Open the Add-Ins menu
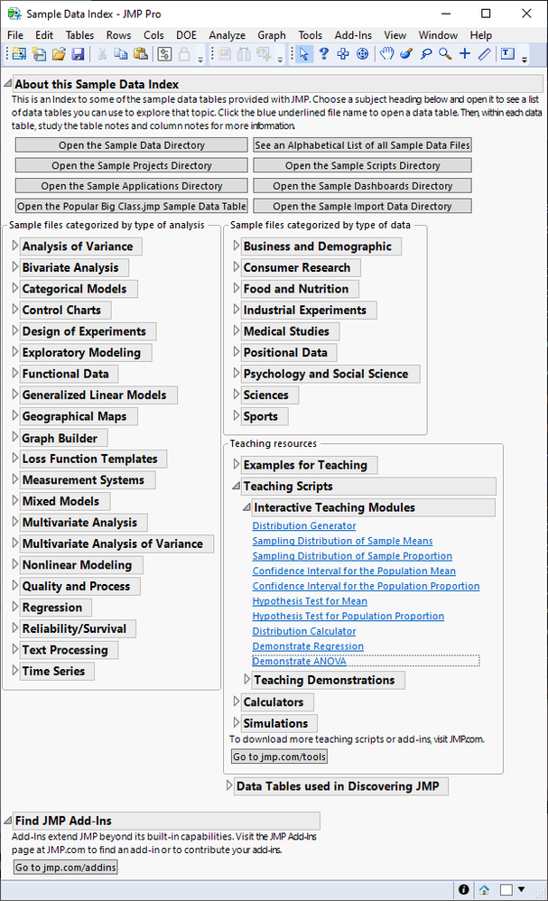The image size is (548, 901). pos(353,34)
